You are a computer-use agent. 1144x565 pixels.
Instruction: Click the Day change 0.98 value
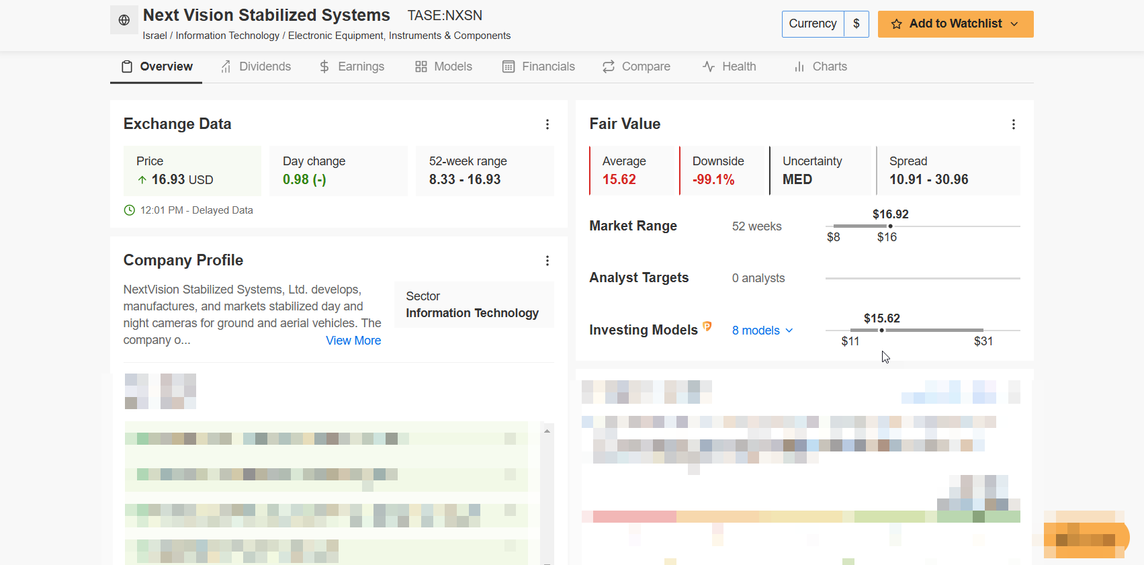click(x=304, y=180)
